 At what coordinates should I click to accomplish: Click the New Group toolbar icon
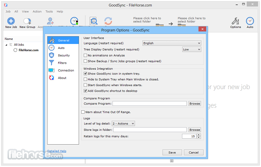click(x=27, y=21)
